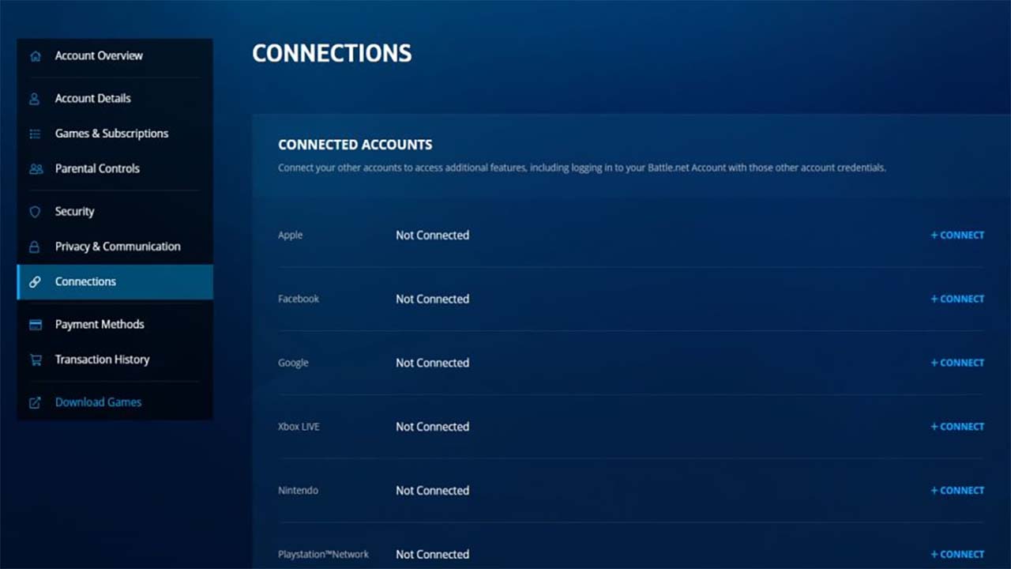
Task: Click the shield icon for Security
Action: coord(35,212)
